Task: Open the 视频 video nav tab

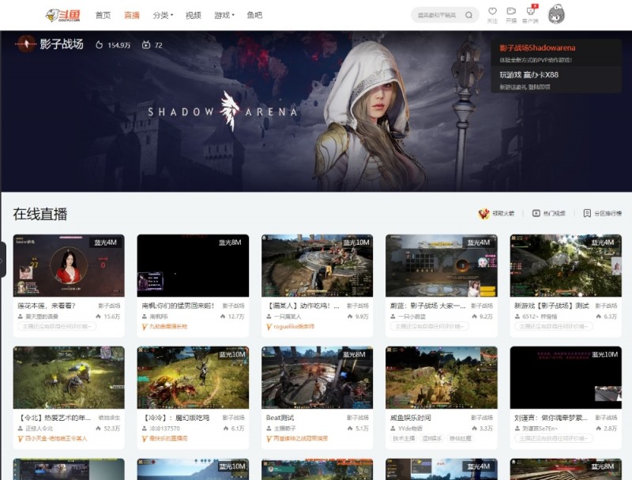Action: (193, 15)
